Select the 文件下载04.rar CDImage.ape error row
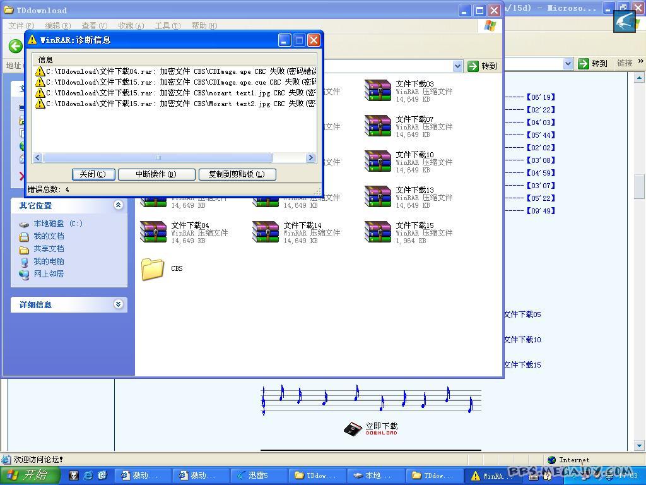 tap(175, 71)
